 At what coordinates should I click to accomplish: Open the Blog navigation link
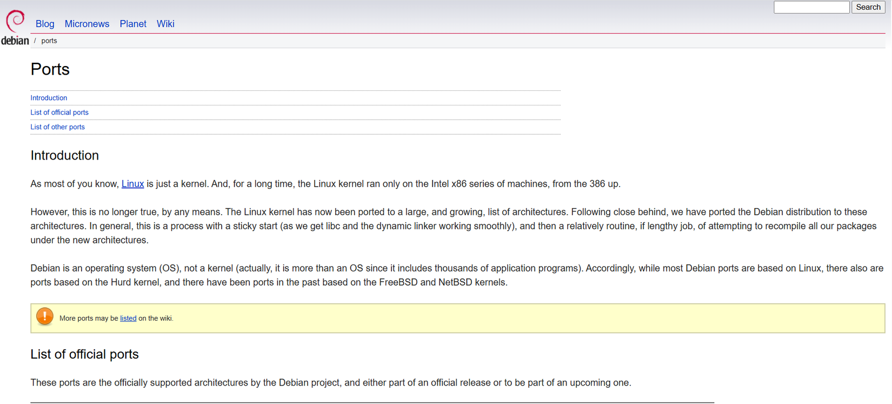pos(45,24)
